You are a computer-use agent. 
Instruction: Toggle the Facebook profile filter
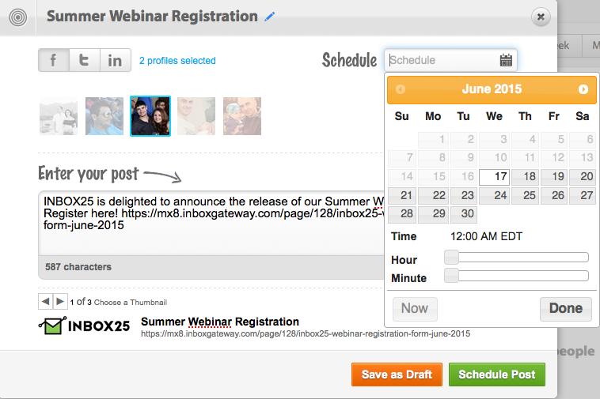pos(54,60)
